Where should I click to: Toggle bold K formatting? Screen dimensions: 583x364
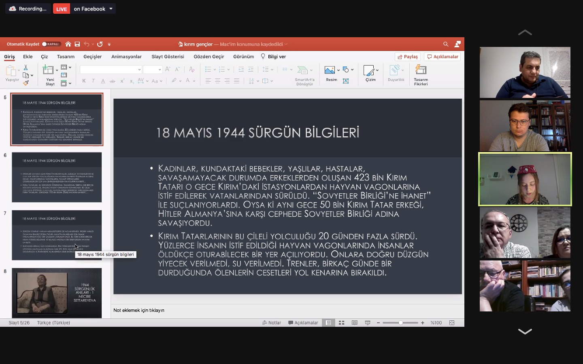coord(84,81)
